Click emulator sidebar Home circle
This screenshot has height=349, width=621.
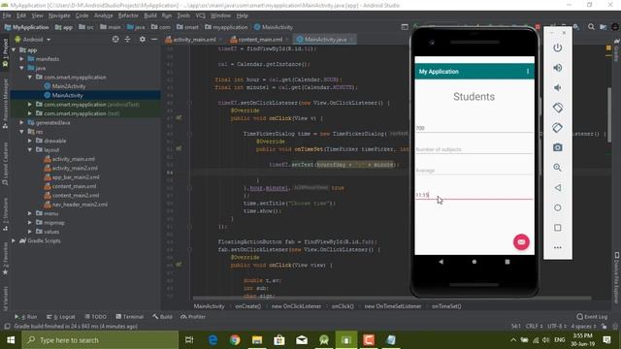(x=558, y=207)
